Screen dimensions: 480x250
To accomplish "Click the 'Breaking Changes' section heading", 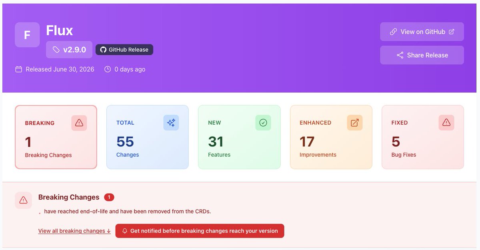I will (69, 197).
